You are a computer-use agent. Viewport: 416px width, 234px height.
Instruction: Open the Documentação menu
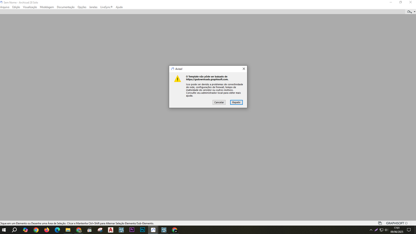pyautogui.click(x=65, y=7)
